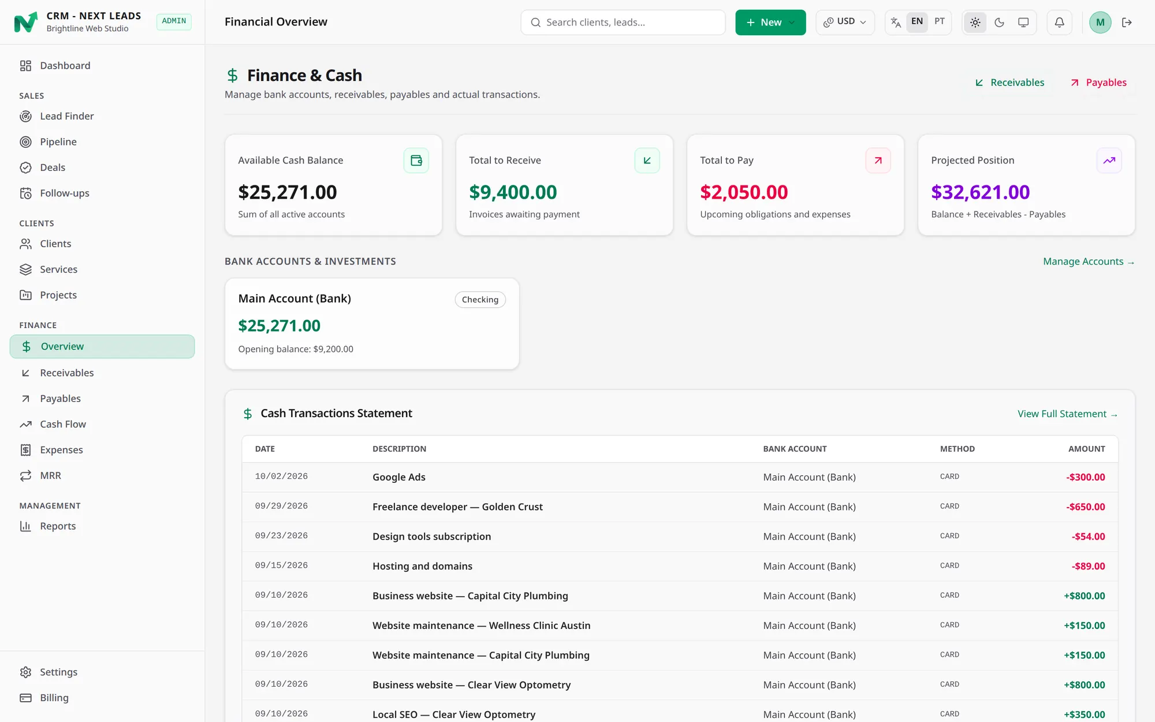Open MRR in sidebar
This screenshot has width=1155, height=722.
click(x=102, y=476)
